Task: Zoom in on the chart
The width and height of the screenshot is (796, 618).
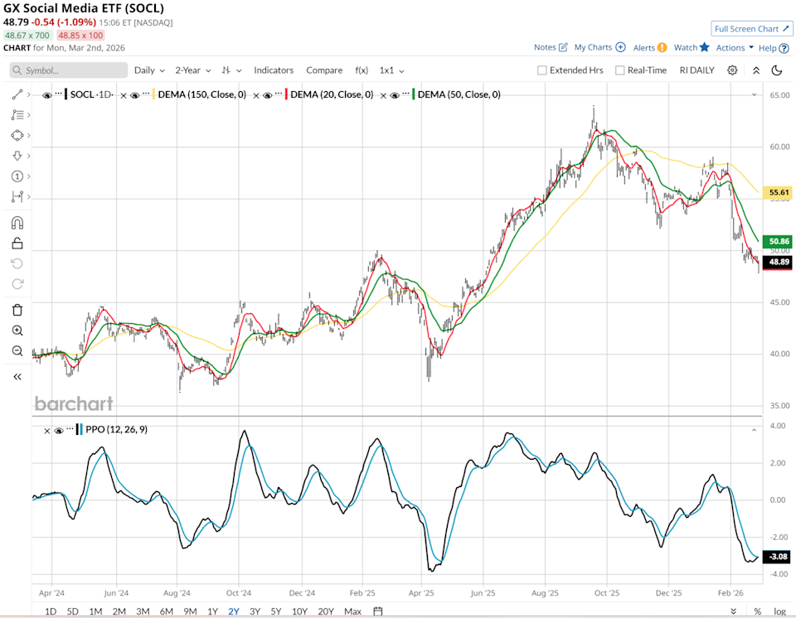Action: click(17, 330)
